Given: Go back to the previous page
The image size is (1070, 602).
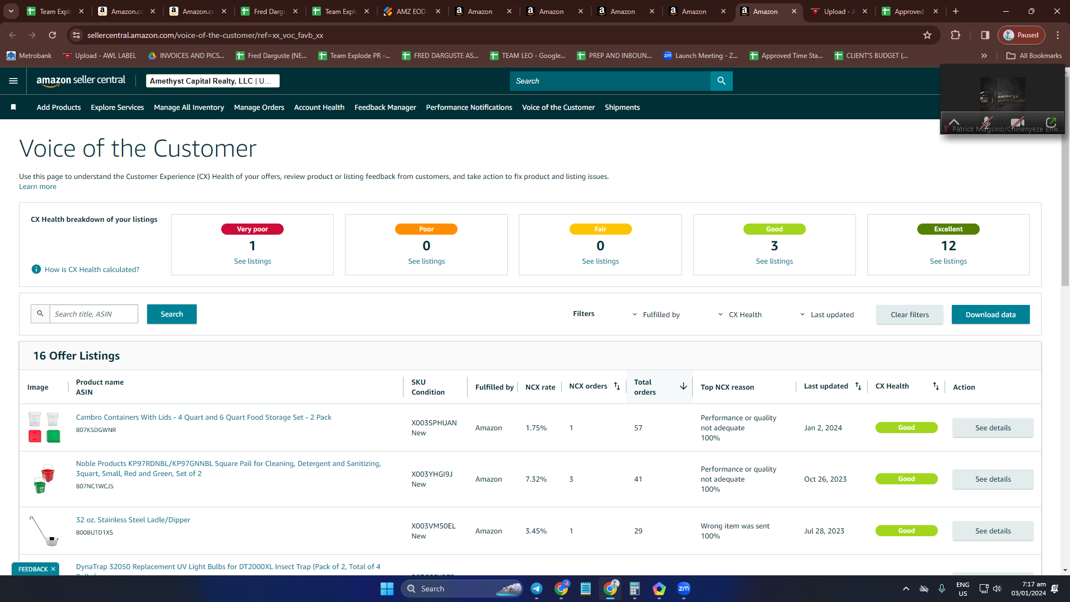Looking at the screenshot, I should click(12, 35).
